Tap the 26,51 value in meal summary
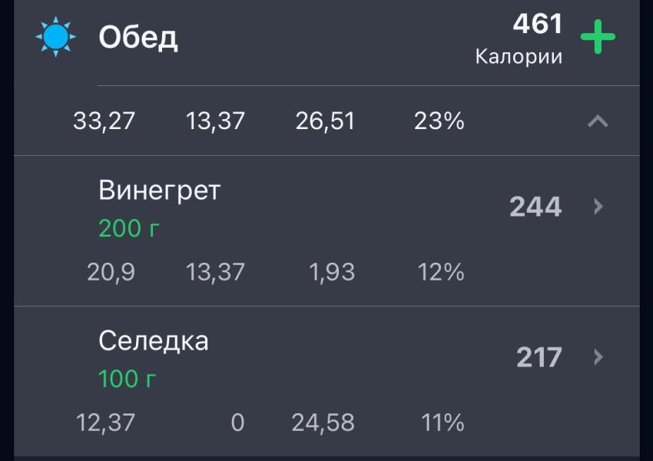The height and width of the screenshot is (461, 653). [x=325, y=121]
